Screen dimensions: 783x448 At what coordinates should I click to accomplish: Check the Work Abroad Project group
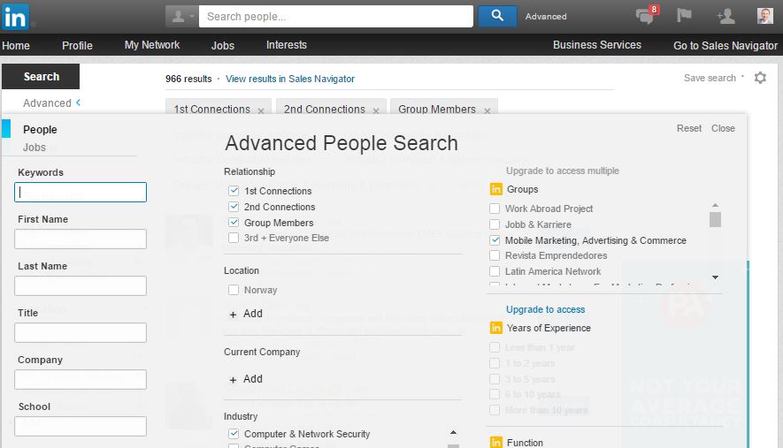click(495, 209)
